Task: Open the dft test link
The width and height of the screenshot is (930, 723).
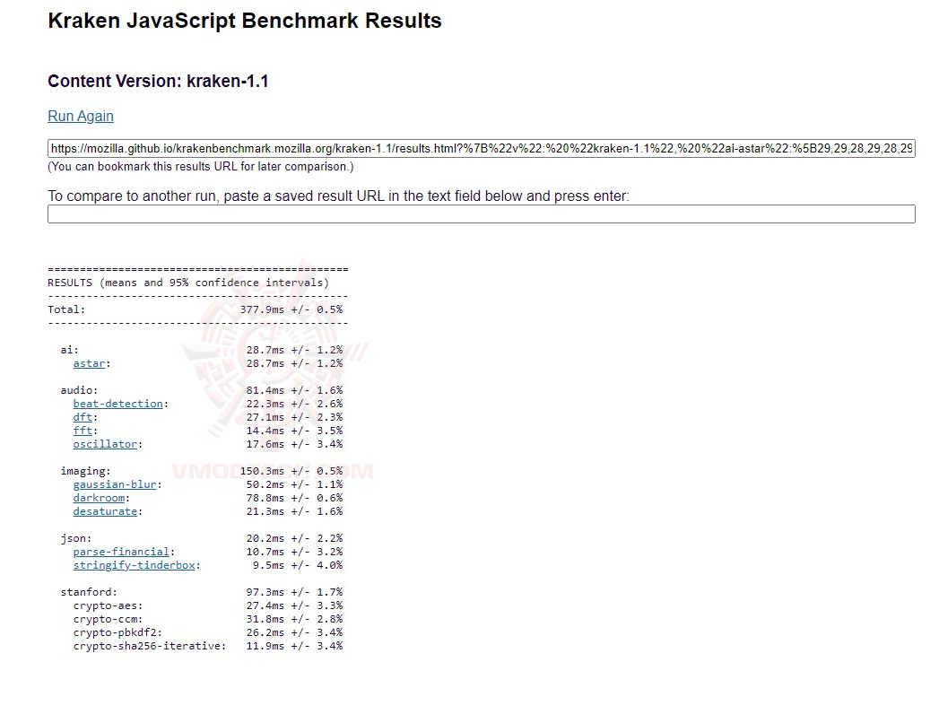Action: point(83,417)
